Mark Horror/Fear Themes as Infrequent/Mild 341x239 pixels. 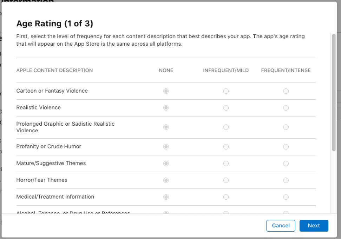click(x=226, y=180)
